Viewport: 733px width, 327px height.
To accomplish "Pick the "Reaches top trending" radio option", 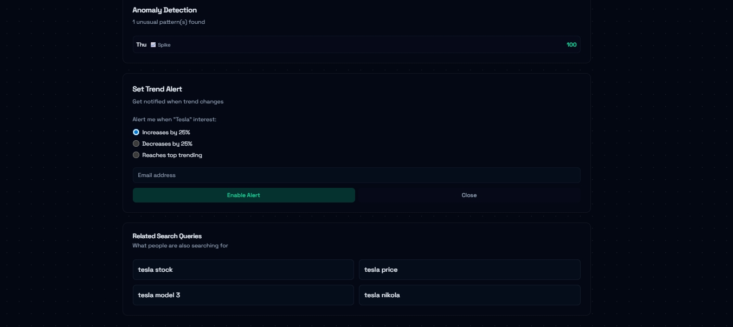I will 136,155.
